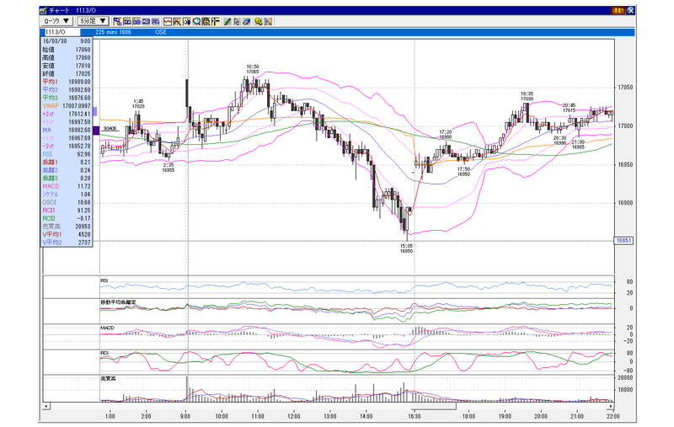Image resolution: width=674 pixels, height=427 pixels.
Task: Click the yellow key icon in toolbar
Action: (259, 22)
